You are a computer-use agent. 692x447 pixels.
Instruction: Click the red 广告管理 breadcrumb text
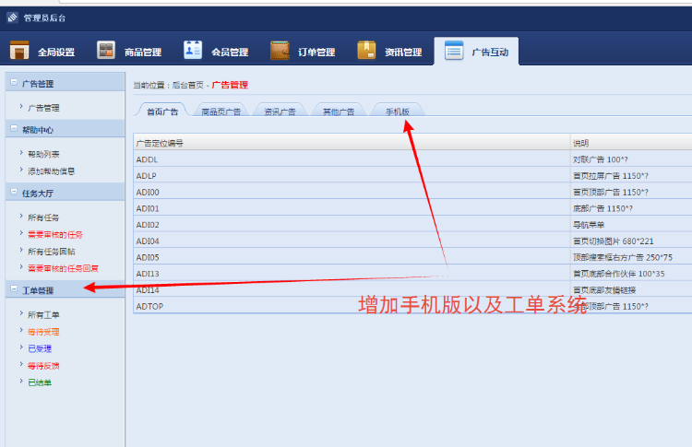(x=230, y=85)
